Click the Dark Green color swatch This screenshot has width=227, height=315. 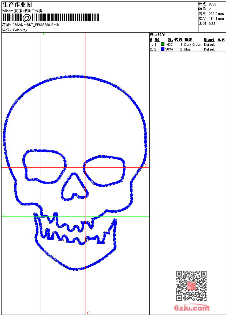[163, 44]
